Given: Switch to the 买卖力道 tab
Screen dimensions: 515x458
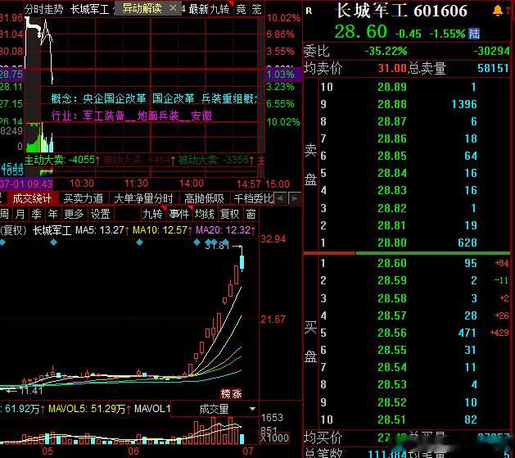Looking at the screenshot, I should point(83,198).
